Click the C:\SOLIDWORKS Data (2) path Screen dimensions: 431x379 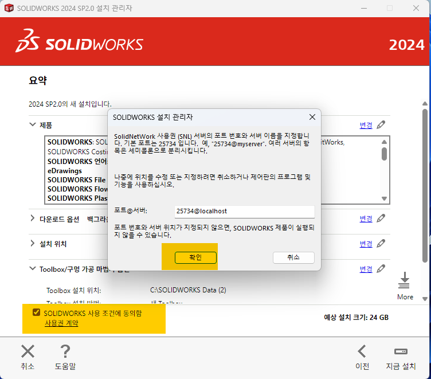tap(188, 290)
